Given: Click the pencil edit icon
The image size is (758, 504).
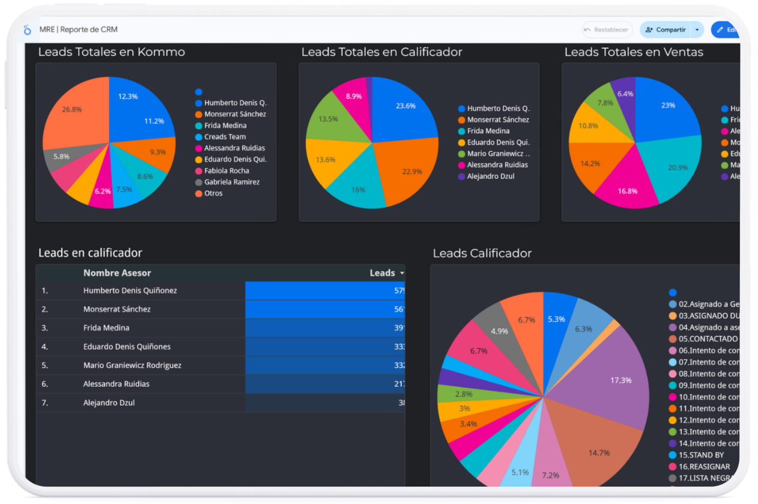Looking at the screenshot, I should point(720,30).
